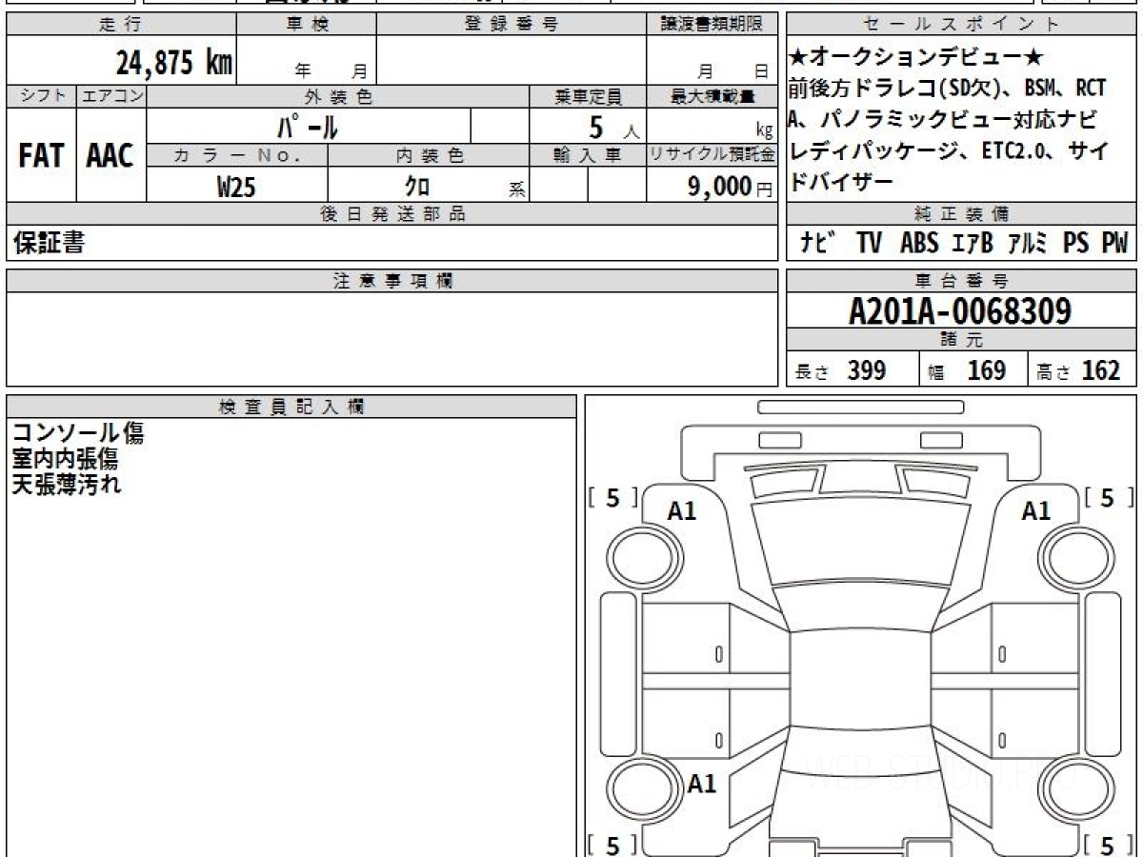Select color number W25

pos(236,187)
